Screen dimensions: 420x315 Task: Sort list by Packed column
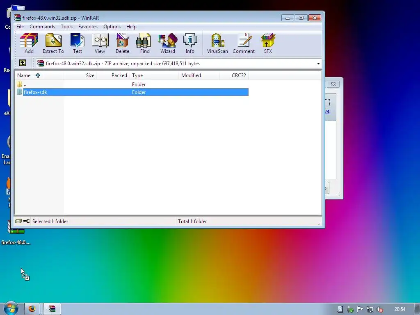pos(113,75)
